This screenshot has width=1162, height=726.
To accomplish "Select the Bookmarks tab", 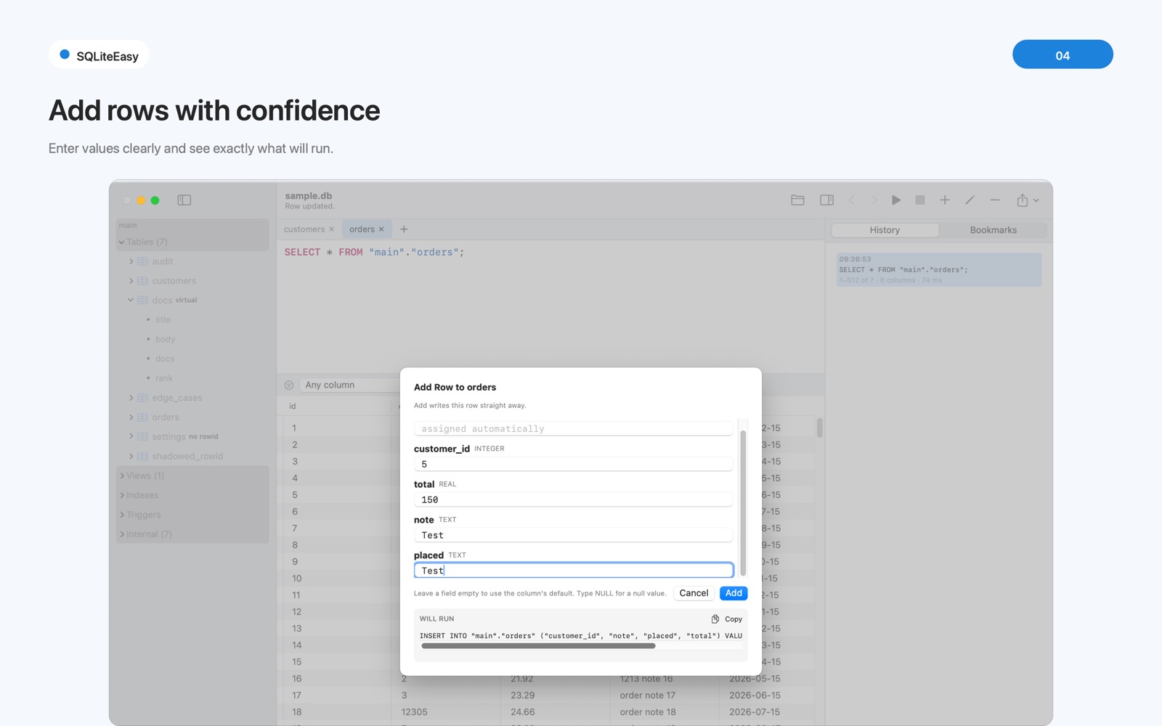I will 994,230.
